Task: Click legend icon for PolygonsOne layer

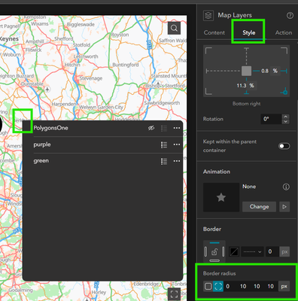Action: [164, 128]
